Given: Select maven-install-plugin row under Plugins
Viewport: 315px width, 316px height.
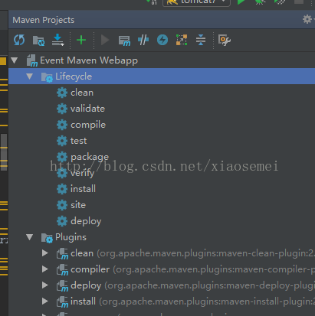Looking at the screenshot, I should tap(162, 301).
